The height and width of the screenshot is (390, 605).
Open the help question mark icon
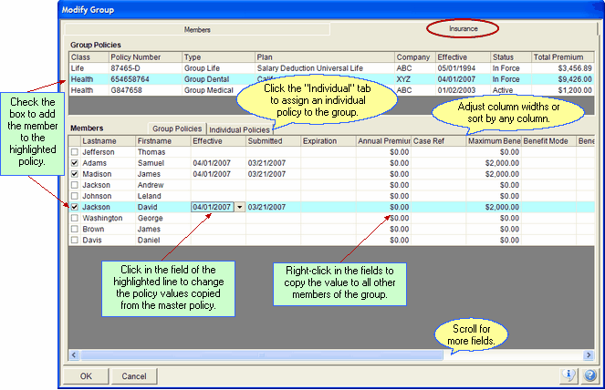pyautogui.click(x=589, y=375)
